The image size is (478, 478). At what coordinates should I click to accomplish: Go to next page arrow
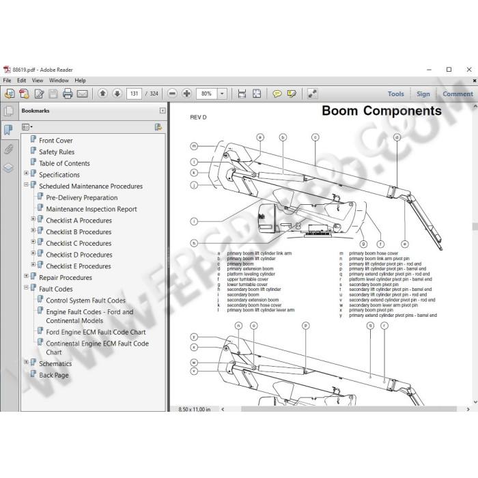[x=117, y=94]
